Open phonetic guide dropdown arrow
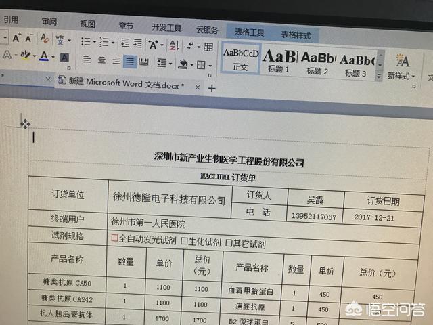 tap(69, 41)
